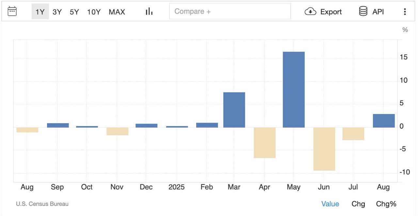Screen dimensions: 418x216
Task: Switch to the Chg display mode
Action: click(358, 204)
